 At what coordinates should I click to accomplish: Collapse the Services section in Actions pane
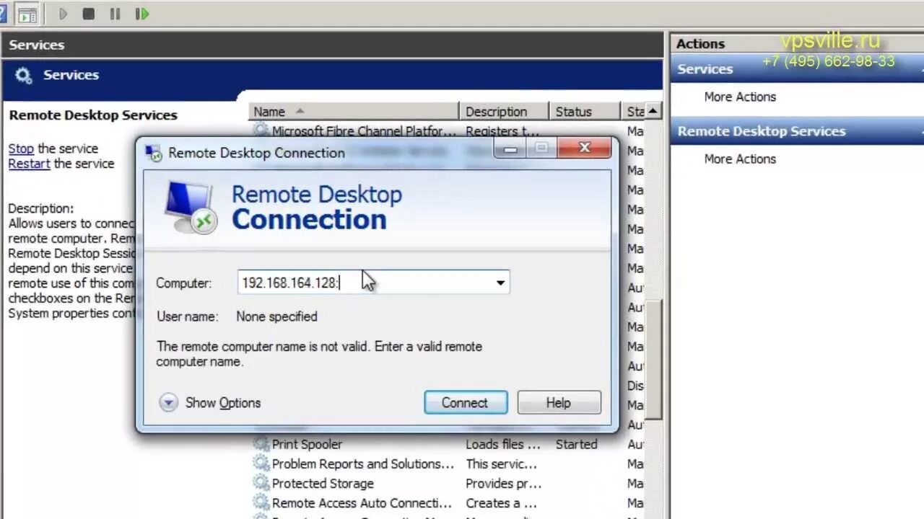tap(920, 69)
